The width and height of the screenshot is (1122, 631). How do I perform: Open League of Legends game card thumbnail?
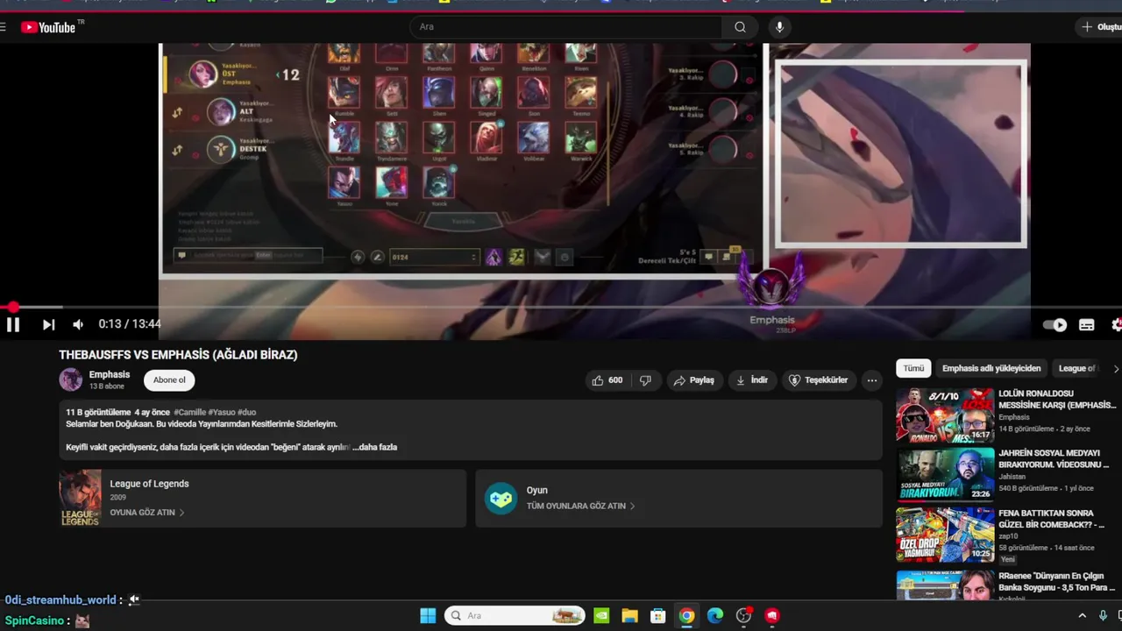point(80,498)
